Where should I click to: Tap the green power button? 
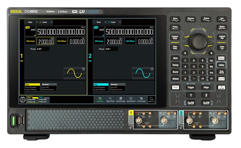[x=13, y=121]
